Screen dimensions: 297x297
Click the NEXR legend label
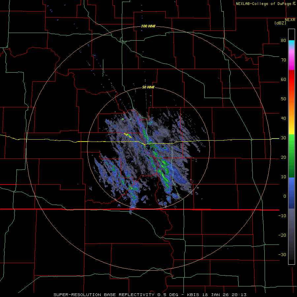290,20
